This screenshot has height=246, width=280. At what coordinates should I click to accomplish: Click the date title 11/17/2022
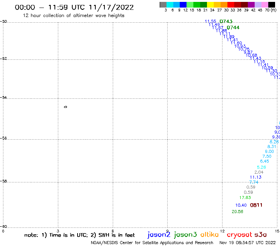[x=111, y=8]
